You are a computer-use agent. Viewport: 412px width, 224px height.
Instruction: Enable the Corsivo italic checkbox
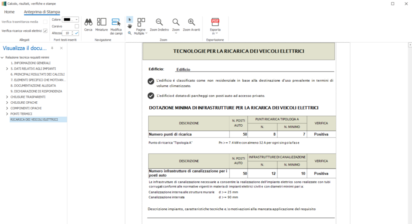77,26
